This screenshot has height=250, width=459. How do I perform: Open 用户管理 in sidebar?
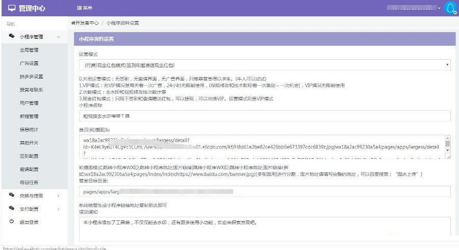[x=29, y=103]
